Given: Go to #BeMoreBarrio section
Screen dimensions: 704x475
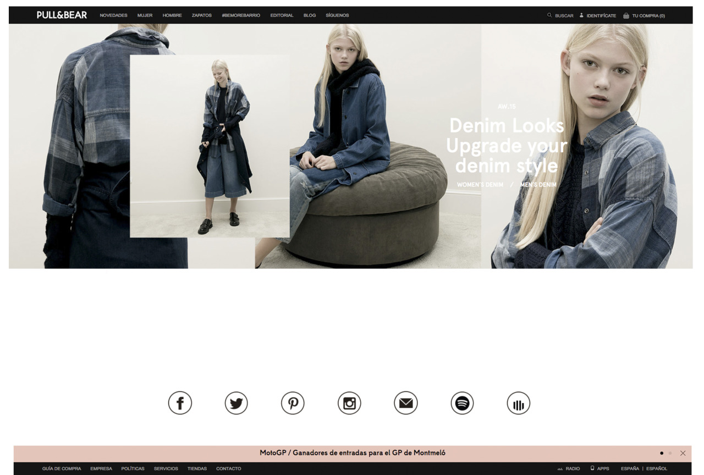Looking at the screenshot, I should point(241,15).
